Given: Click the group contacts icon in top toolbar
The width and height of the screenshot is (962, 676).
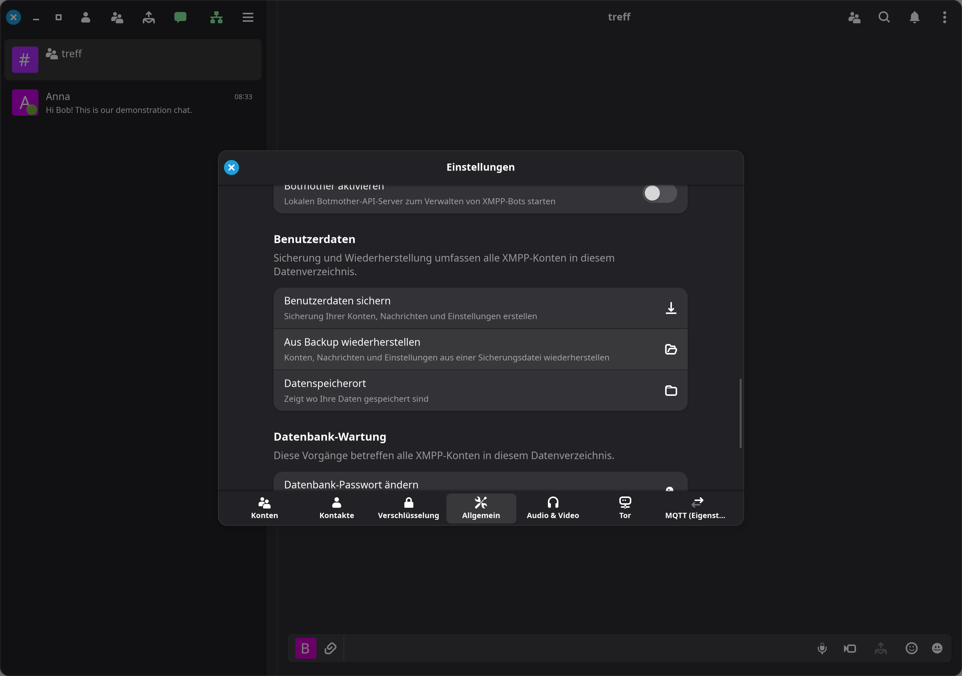Looking at the screenshot, I should click(117, 17).
